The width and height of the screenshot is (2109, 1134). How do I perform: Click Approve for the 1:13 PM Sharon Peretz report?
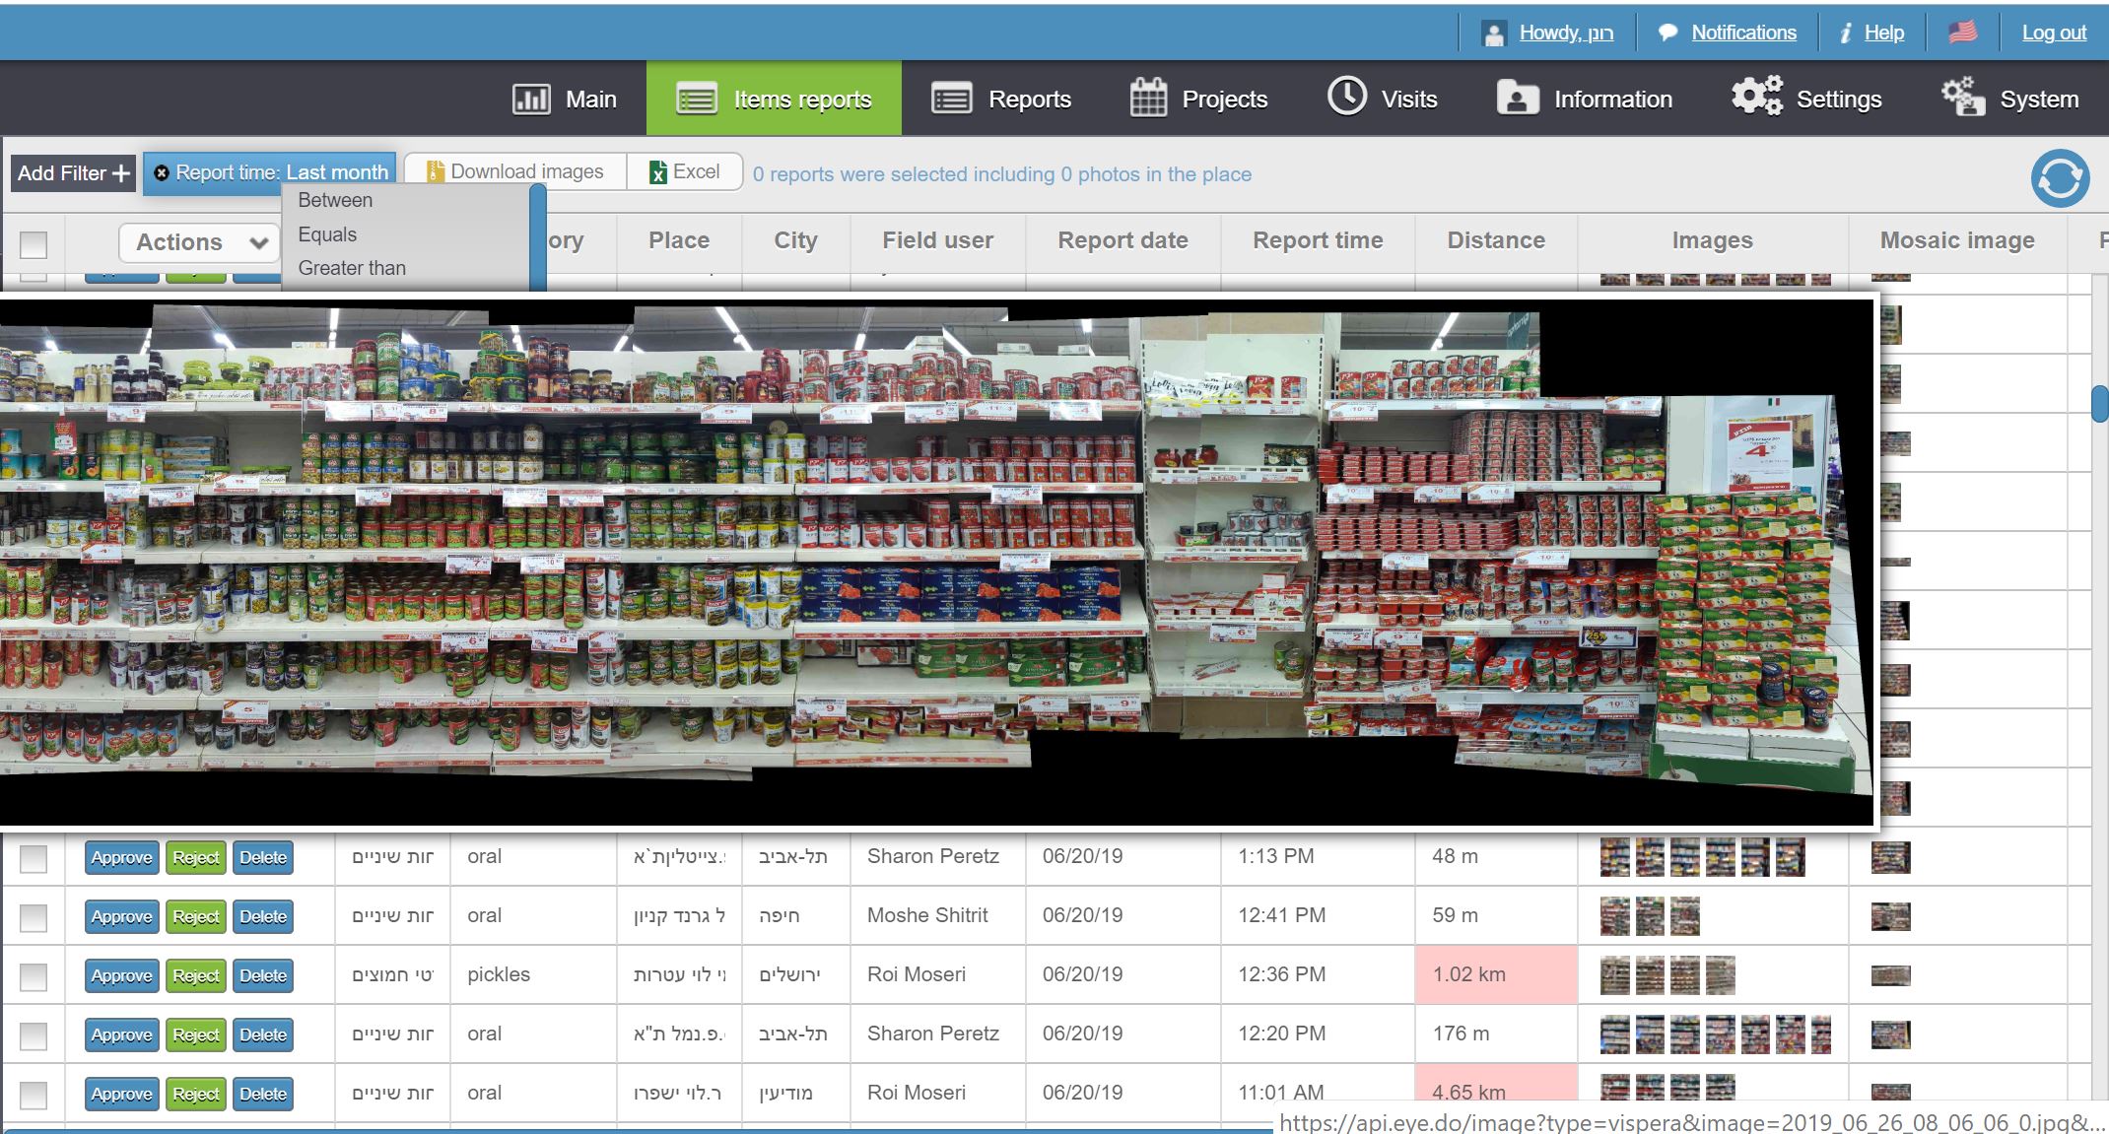click(x=121, y=857)
